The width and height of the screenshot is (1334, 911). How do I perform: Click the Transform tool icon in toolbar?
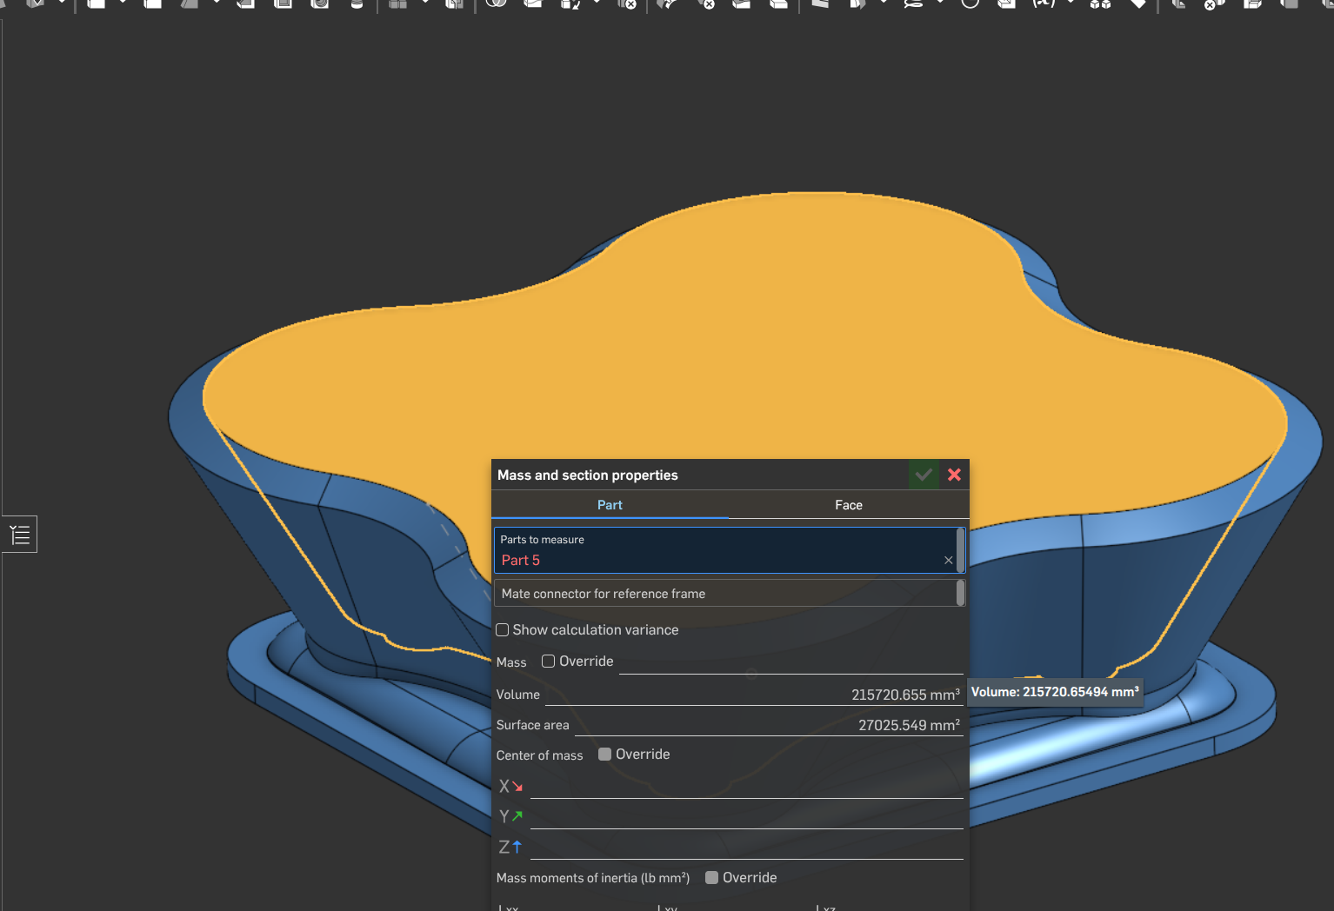pos(570,3)
